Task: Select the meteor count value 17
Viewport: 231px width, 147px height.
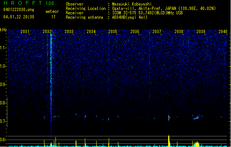Action: tap(53, 17)
